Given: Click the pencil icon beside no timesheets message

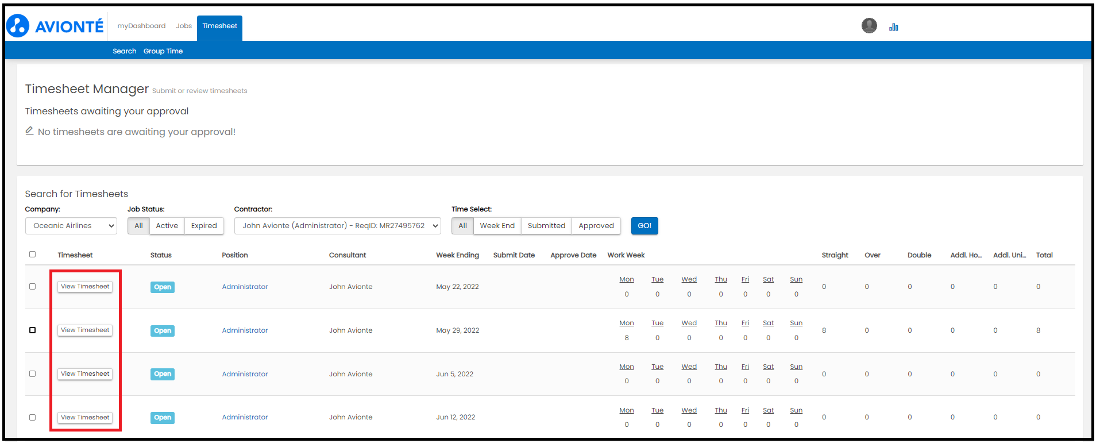Looking at the screenshot, I should pos(29,131).
